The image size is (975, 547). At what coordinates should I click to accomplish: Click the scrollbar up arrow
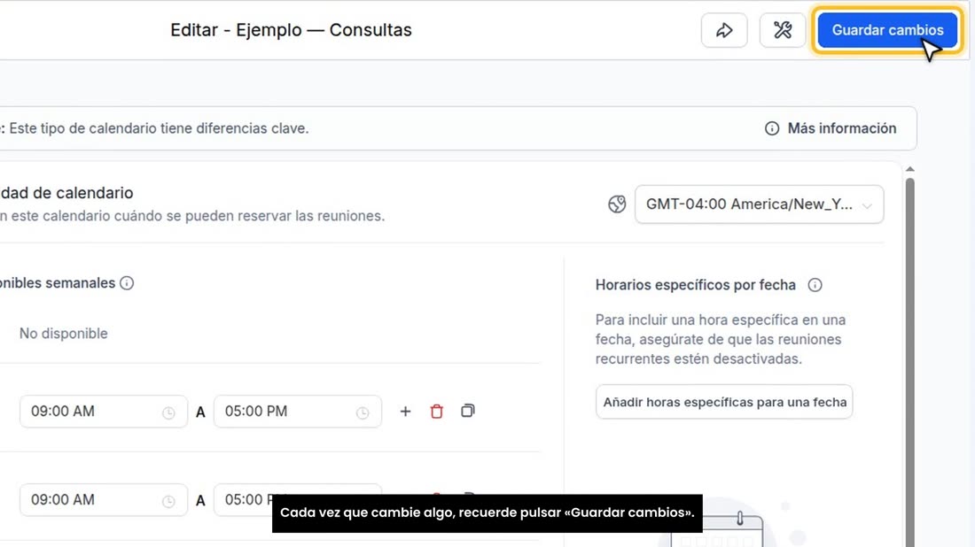pos(909,169)
